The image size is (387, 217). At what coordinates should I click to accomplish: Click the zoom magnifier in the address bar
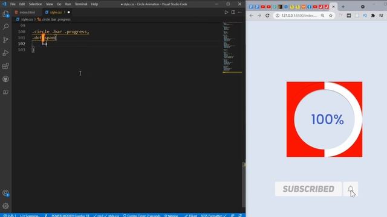tap(322, 16)
